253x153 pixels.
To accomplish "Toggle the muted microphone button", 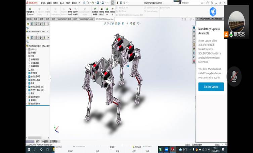I will (x=234, y=77).
